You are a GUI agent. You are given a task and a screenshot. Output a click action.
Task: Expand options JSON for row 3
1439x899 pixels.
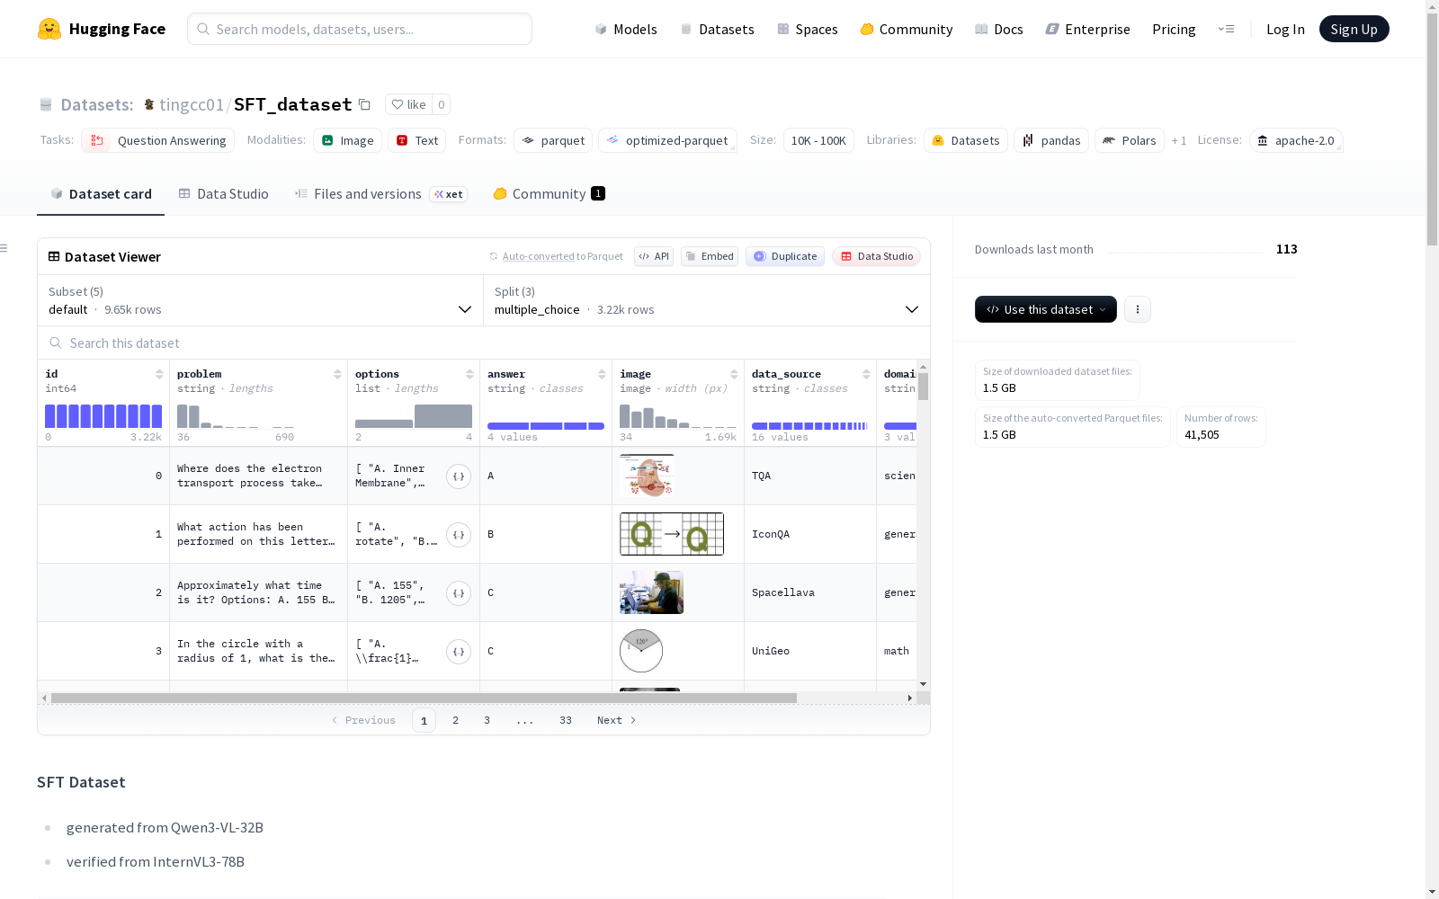459,652
